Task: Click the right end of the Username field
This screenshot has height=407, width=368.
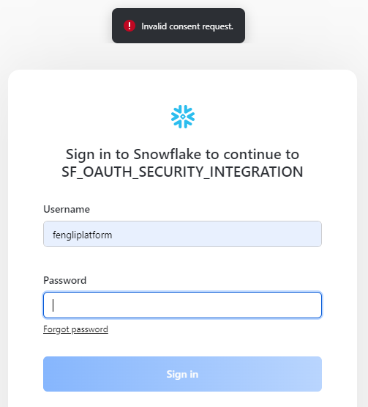Action: (311, 234)
